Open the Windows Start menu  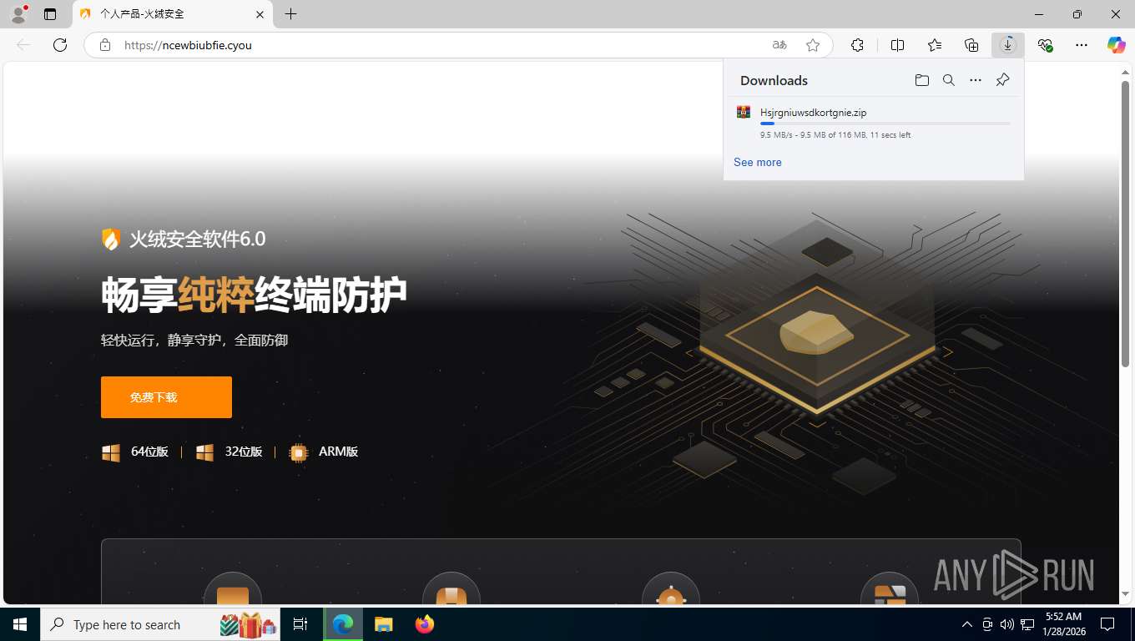pyautogui.click(x=20, y=624)
